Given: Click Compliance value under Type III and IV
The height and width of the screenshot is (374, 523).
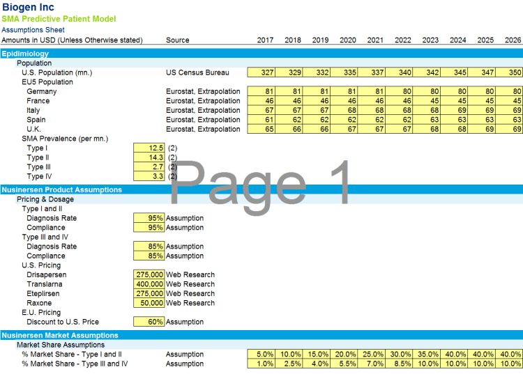Looking at the screenshot, I should point(149,256).
